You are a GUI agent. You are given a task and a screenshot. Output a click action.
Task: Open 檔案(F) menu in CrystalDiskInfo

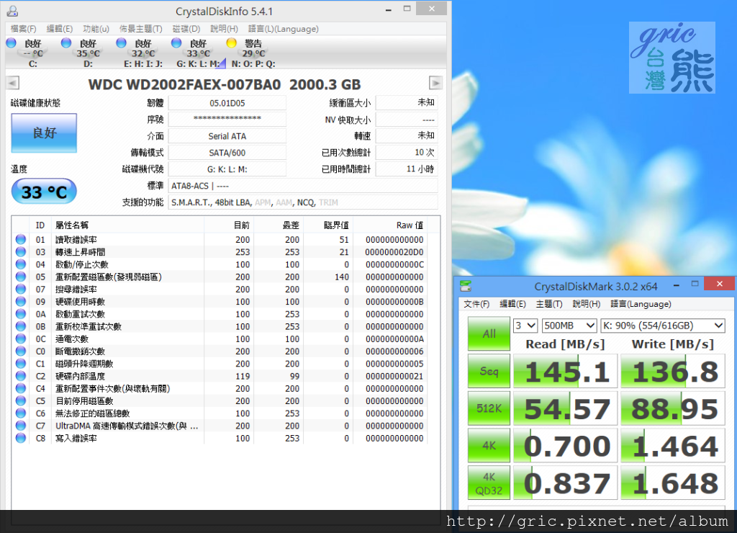click(24, 29)
